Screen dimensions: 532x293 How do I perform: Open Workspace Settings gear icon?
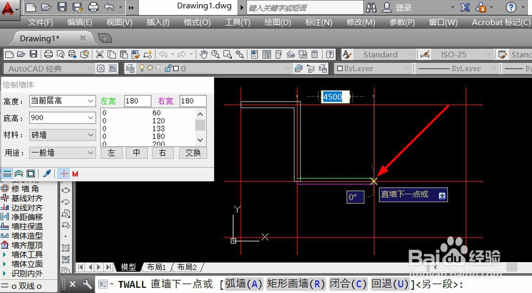tap(101, 69)
